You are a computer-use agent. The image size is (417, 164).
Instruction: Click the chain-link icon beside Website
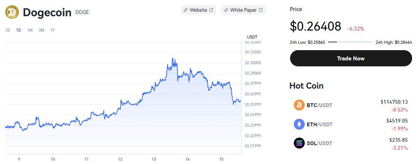185,10
